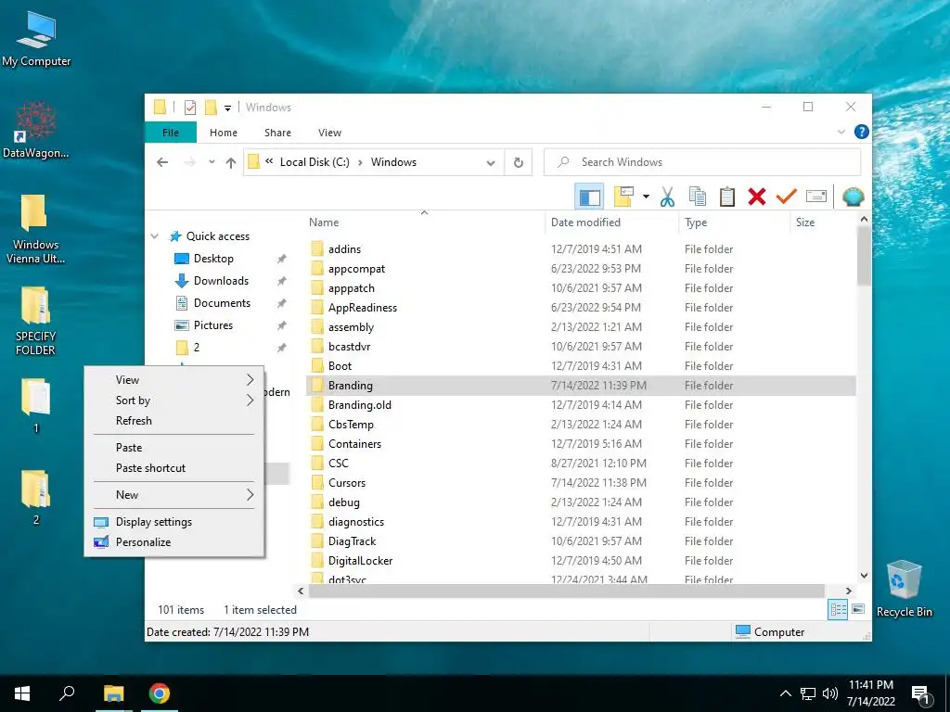Click Local Disk (C:) breadcrumb
950x712 pixels.
(315, 162)
